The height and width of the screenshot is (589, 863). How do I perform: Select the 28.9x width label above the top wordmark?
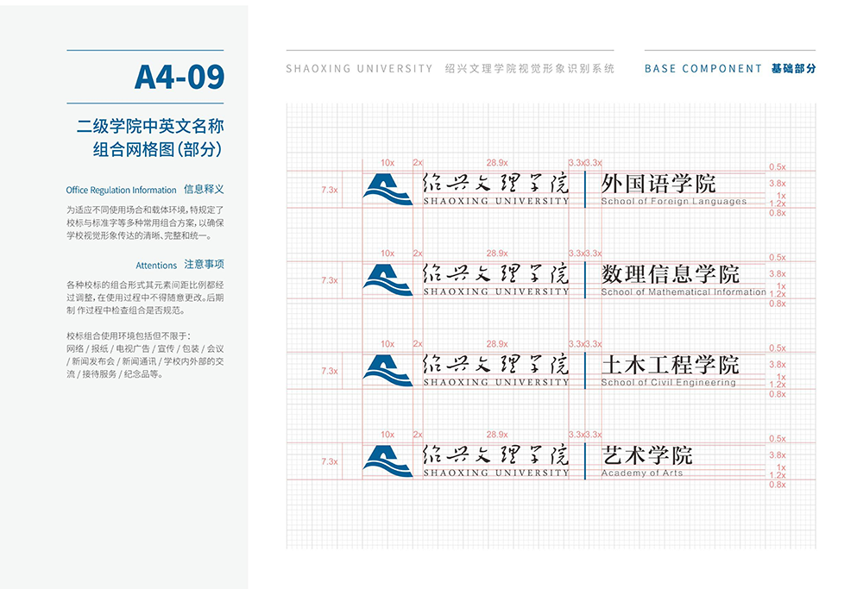[x=496, y=162]
